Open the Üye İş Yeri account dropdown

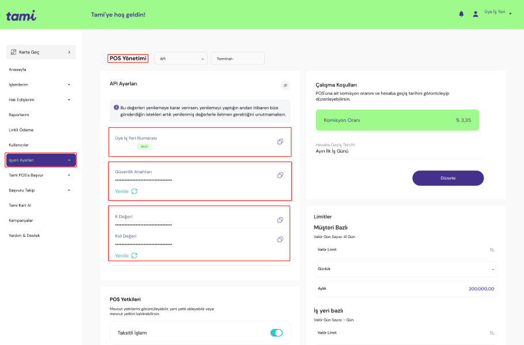498,12
